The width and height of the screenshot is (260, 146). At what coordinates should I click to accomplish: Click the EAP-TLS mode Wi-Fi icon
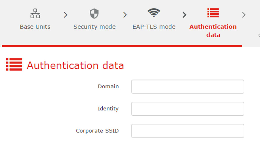154,13
